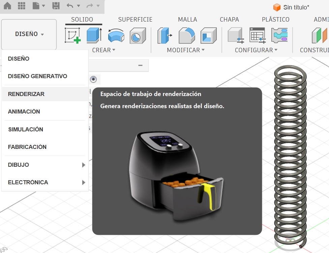329x253 pixels.
Task: Open the redo history dropdown arrow
Action: pyautogui.click(x=98, y=6)
